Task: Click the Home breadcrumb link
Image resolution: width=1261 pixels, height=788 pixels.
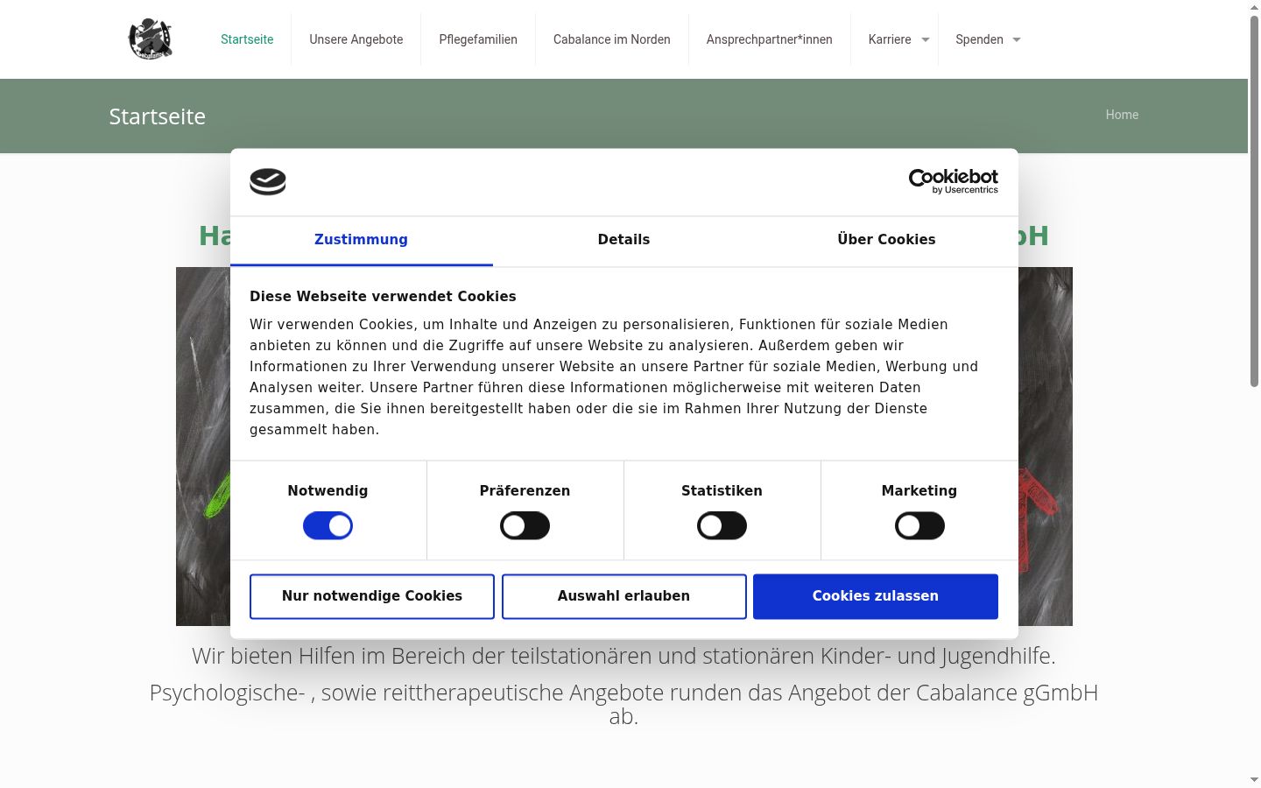Action: (1122, 115)
